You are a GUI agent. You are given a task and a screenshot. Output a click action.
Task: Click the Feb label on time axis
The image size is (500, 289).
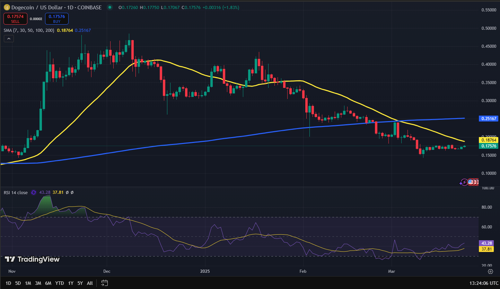[303, 271]
